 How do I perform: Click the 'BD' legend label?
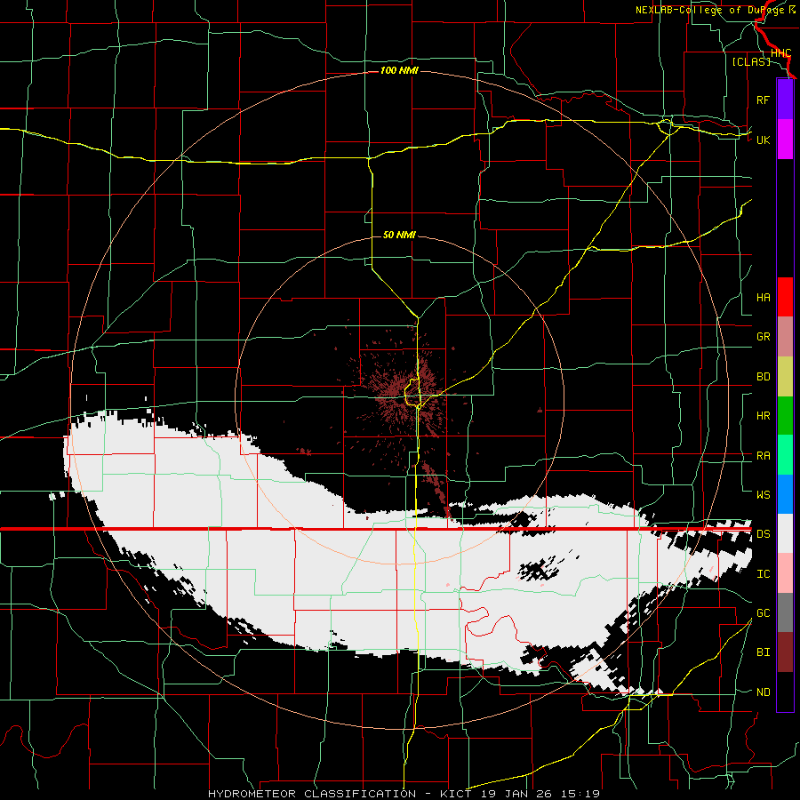(763, 377)
